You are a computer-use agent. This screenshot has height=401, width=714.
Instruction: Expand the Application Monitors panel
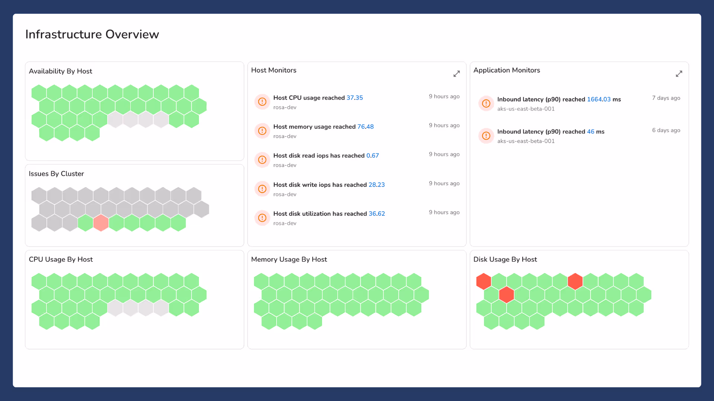679,74
